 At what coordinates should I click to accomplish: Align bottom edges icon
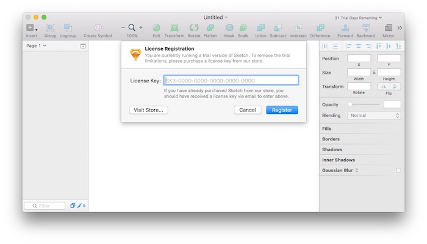pos(398,46)
